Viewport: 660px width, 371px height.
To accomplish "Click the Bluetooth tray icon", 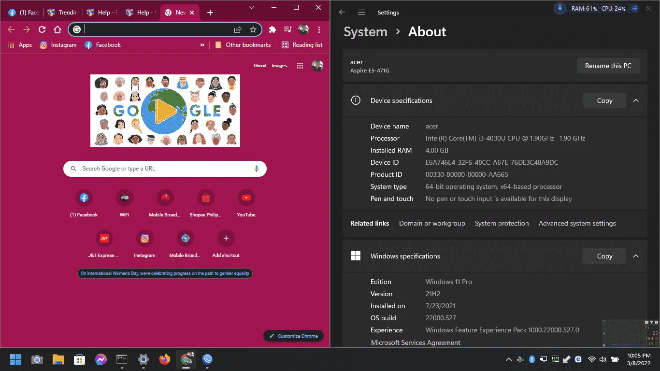I will pyautogui.click(x=532, y=359).
